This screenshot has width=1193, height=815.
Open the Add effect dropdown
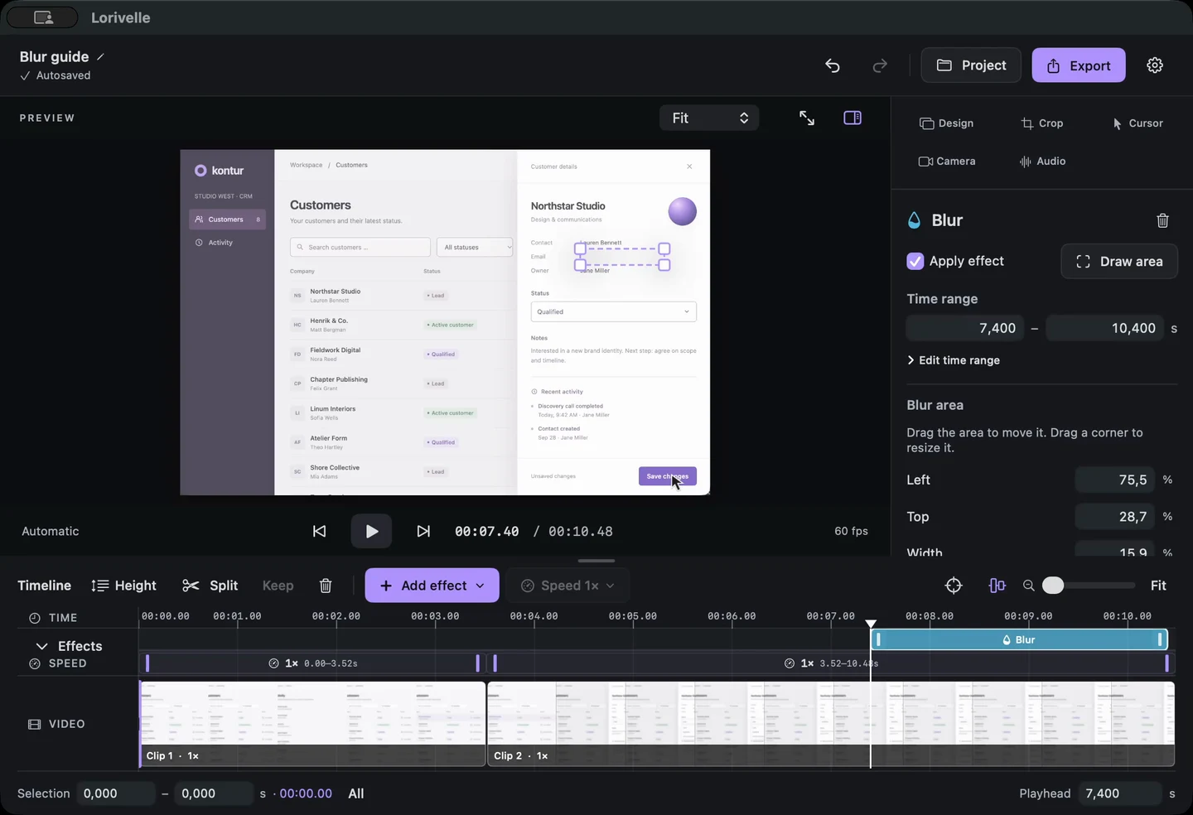(x=432, y=586)
